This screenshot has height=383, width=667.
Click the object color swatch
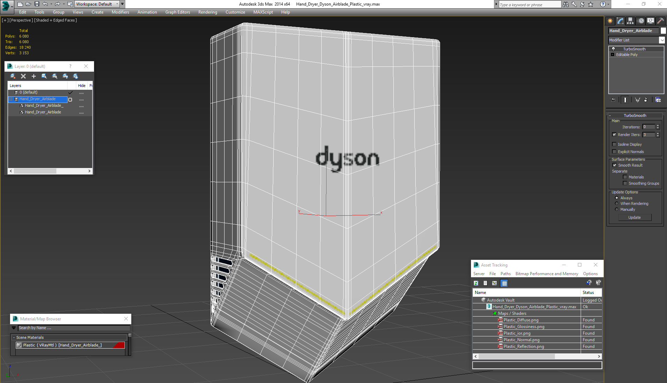(663, 31)
